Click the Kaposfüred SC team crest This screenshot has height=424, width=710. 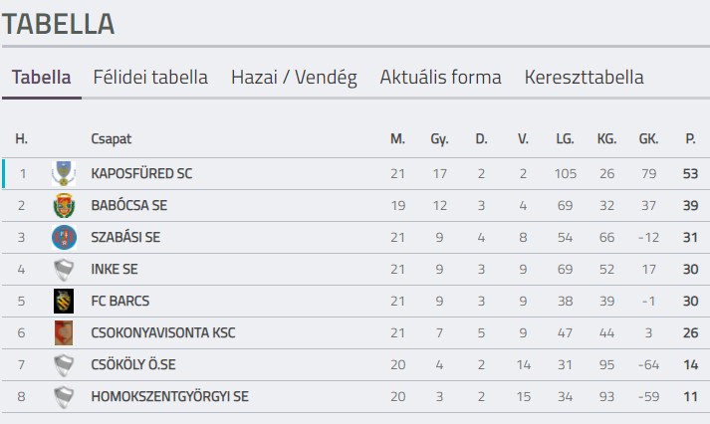tap(64, 174)
